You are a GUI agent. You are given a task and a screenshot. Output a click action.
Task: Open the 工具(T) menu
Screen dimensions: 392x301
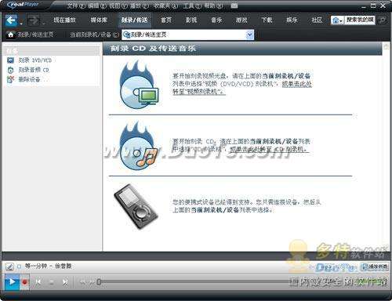click(x=192, y=5)
